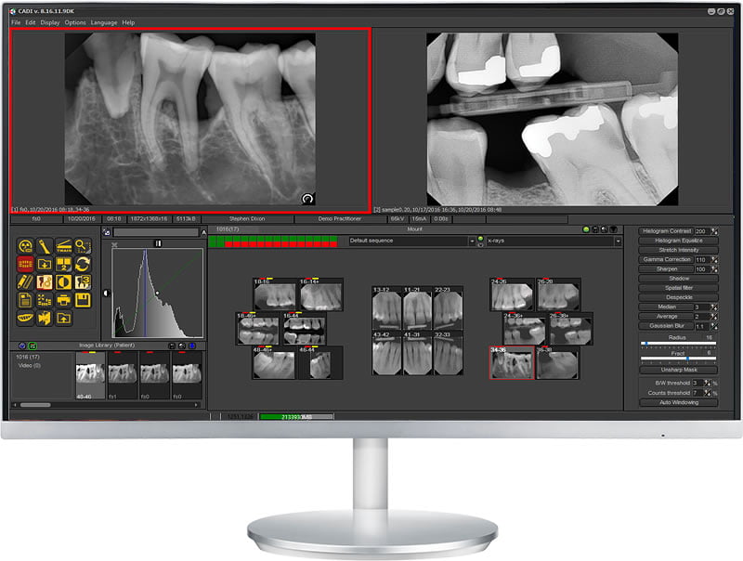Adjust B/W threshold stepper
The height and width of the screenshot is (561, 743).
708,383
